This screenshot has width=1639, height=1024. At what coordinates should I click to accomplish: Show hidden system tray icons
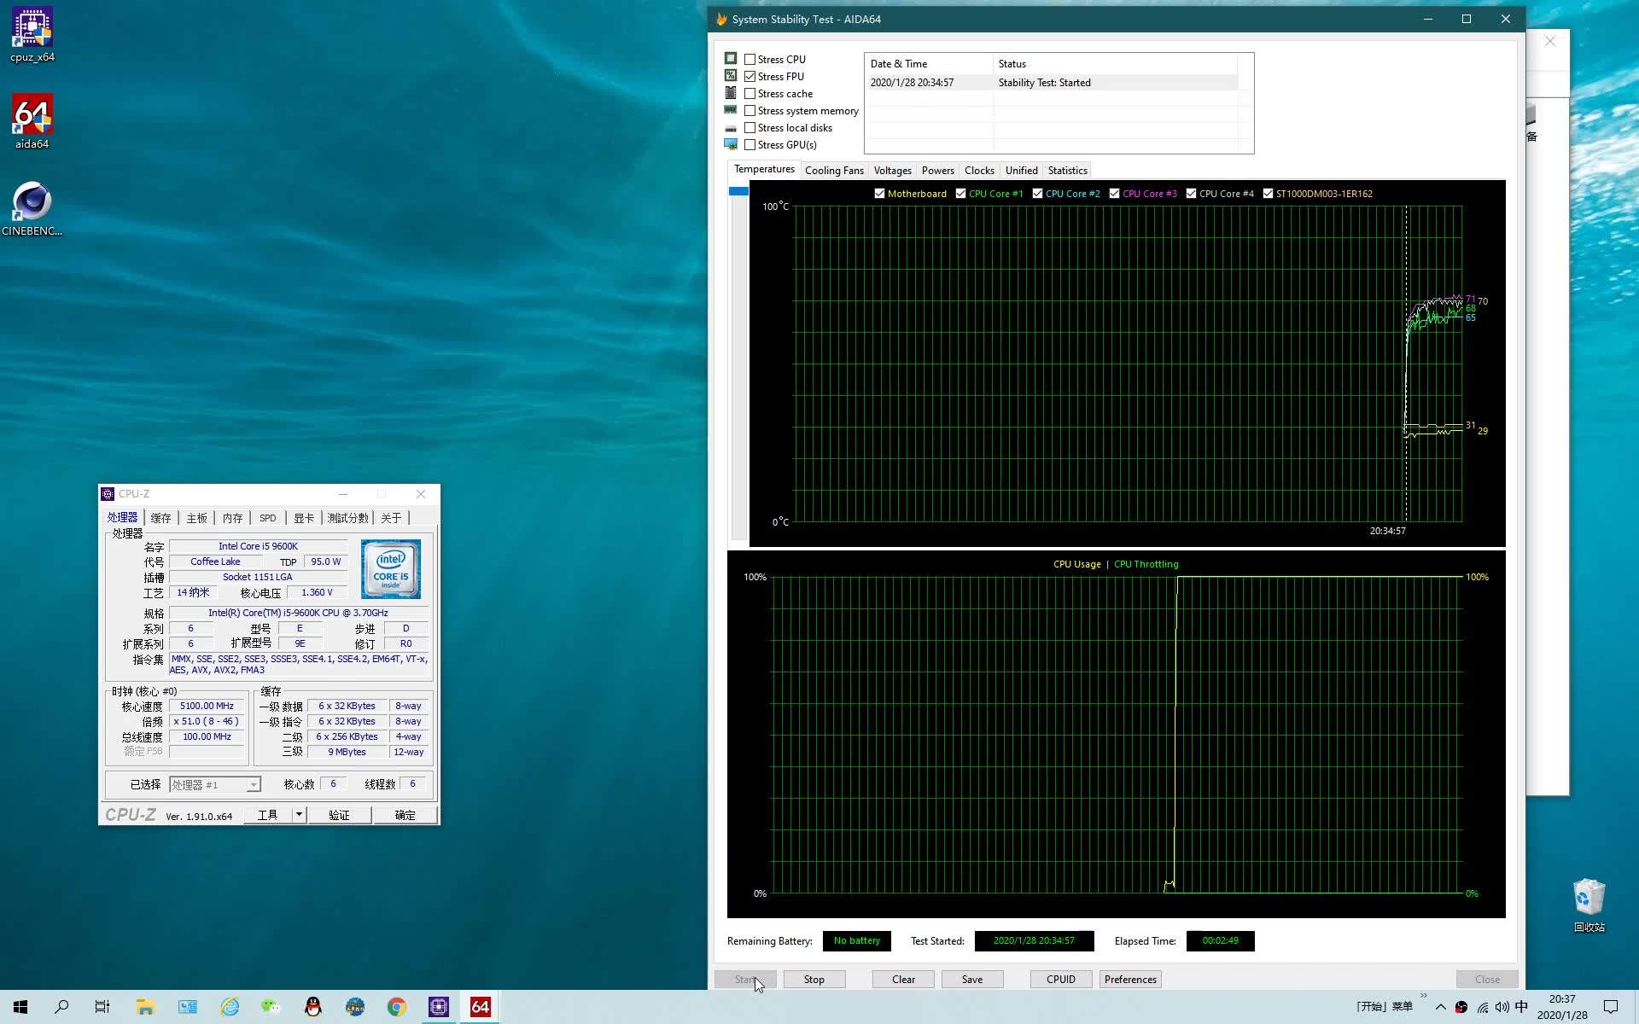1440,1007
